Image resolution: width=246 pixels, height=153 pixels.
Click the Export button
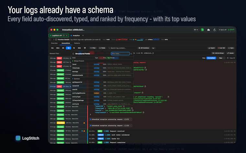click(x=211, y=48)
